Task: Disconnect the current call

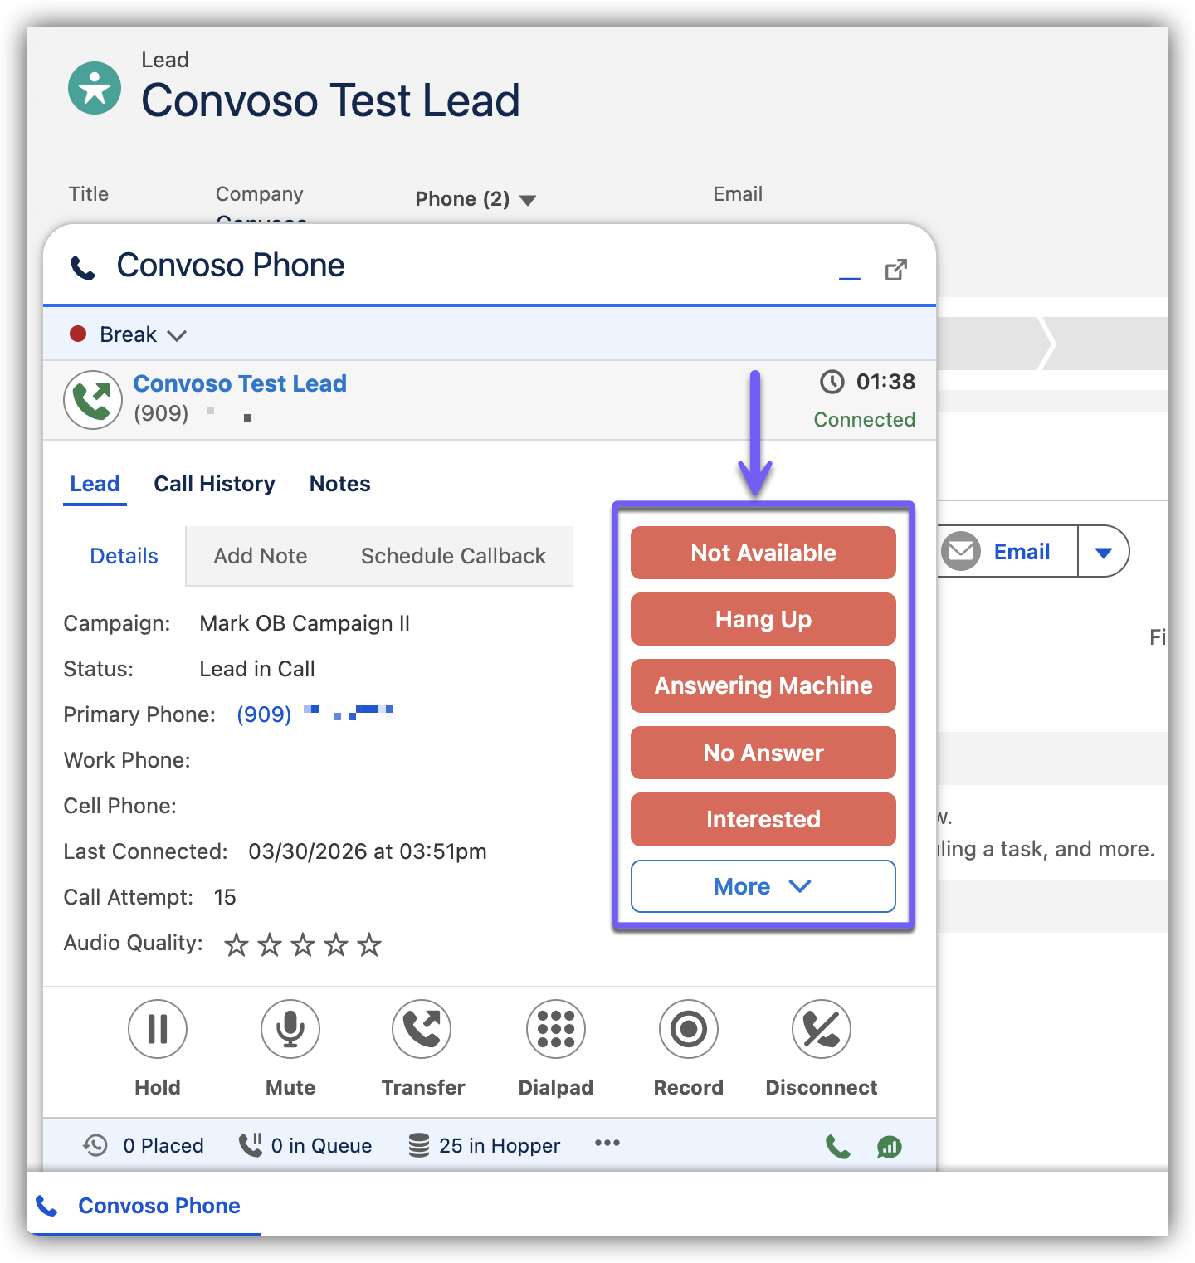Action: 821,1029
